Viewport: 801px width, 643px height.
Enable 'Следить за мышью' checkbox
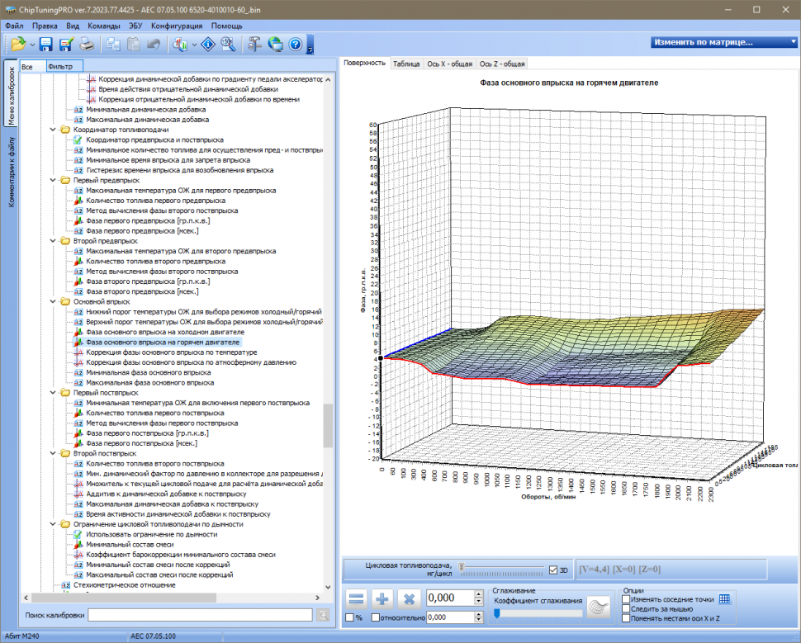point(627,608)
